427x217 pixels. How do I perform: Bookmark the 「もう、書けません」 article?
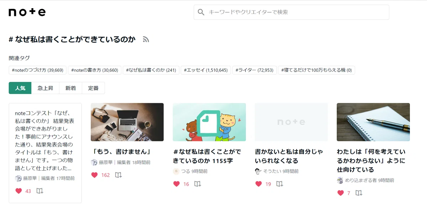tap(118, 175)
